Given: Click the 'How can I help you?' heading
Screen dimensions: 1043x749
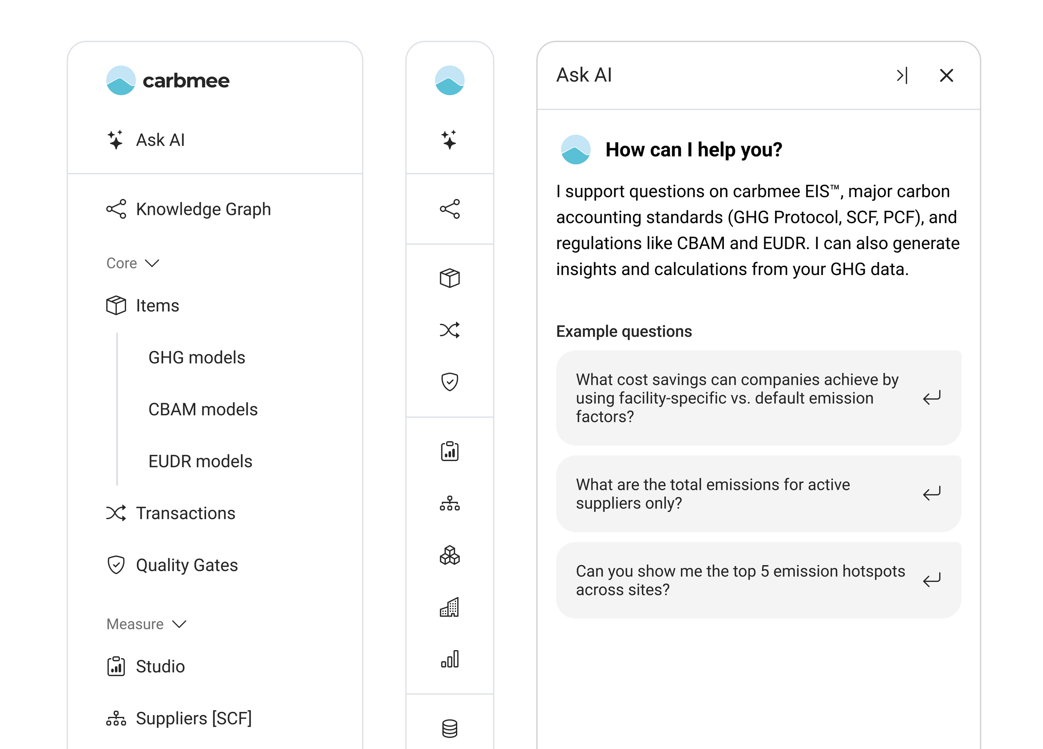Looking at the screenshot, I should [694, 149].
